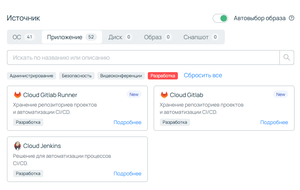Select the Cloud Gitlab Runner title
Screen dimensions: 300x190
point(50,95)
